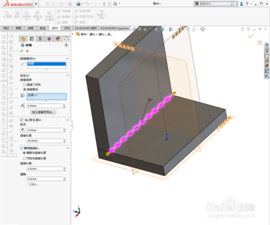This screenshot has width=270, height=225.
Task: Open the SOLIDWORKS Inspection tab
Action: 112,28
